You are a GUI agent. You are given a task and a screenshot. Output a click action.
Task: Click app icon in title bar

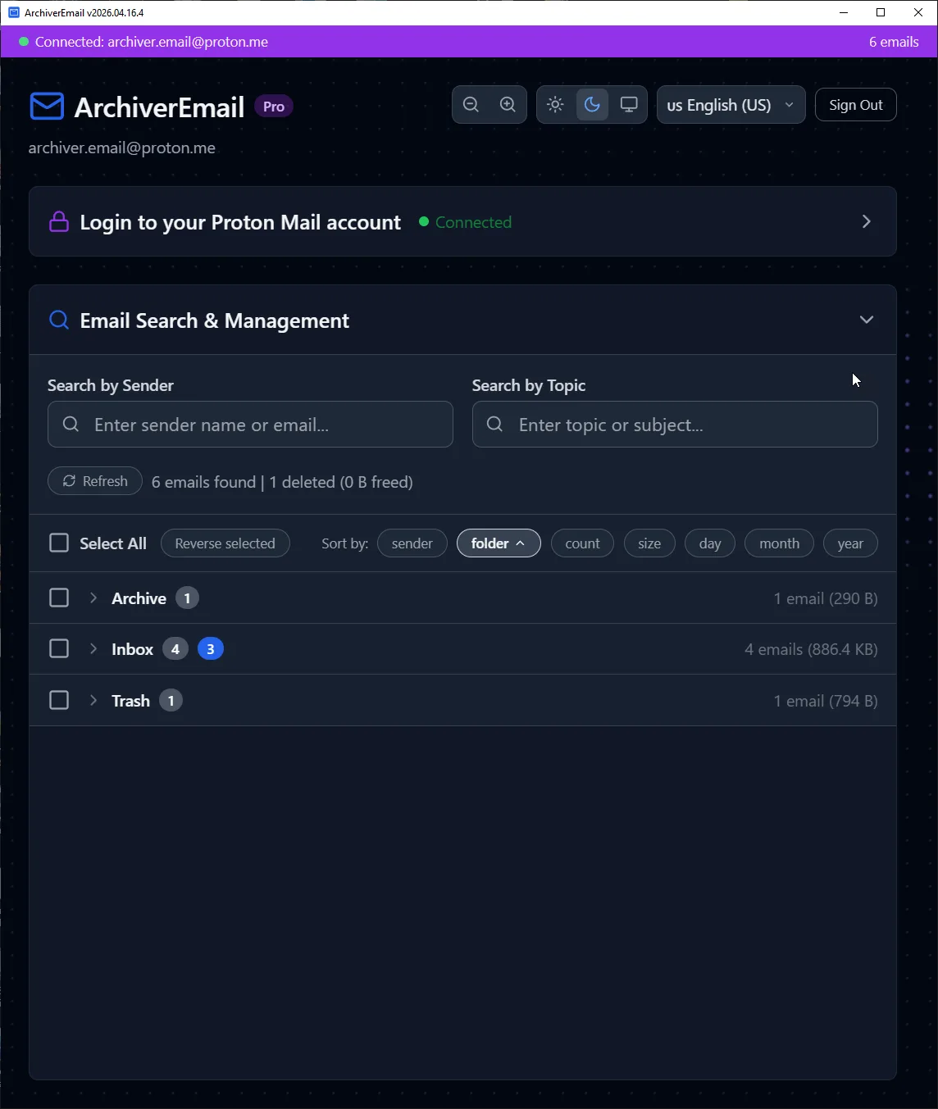click(x=13, y=12)
